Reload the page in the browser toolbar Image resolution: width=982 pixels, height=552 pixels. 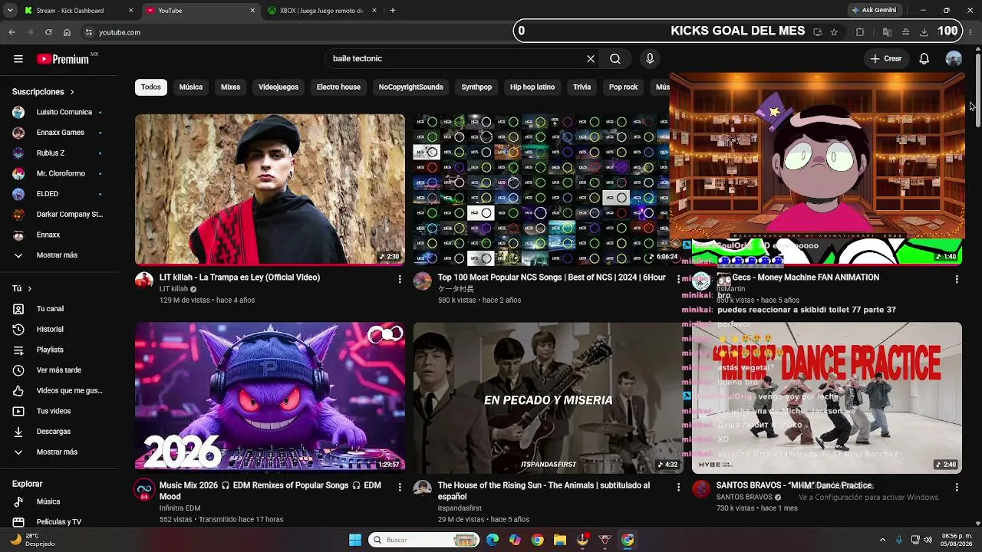point(48,32)
